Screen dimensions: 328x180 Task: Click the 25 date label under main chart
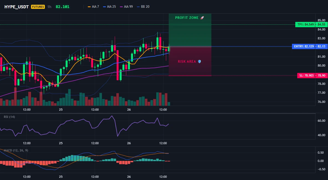[61, 110]
